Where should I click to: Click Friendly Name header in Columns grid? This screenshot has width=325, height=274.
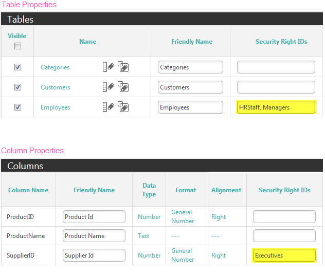(94, 190)
